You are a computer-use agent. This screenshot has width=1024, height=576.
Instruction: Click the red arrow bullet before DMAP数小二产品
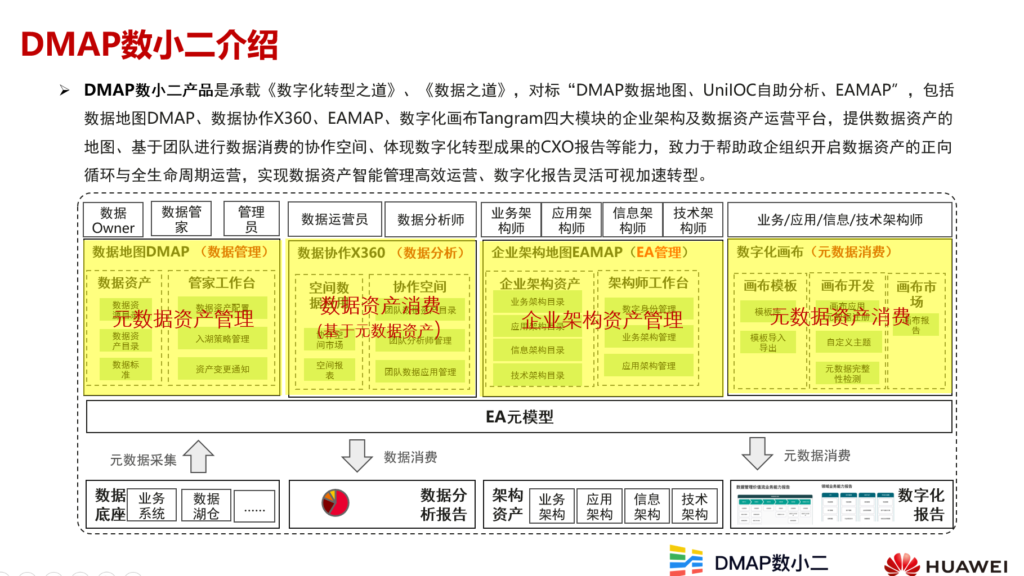coord(64,88)
